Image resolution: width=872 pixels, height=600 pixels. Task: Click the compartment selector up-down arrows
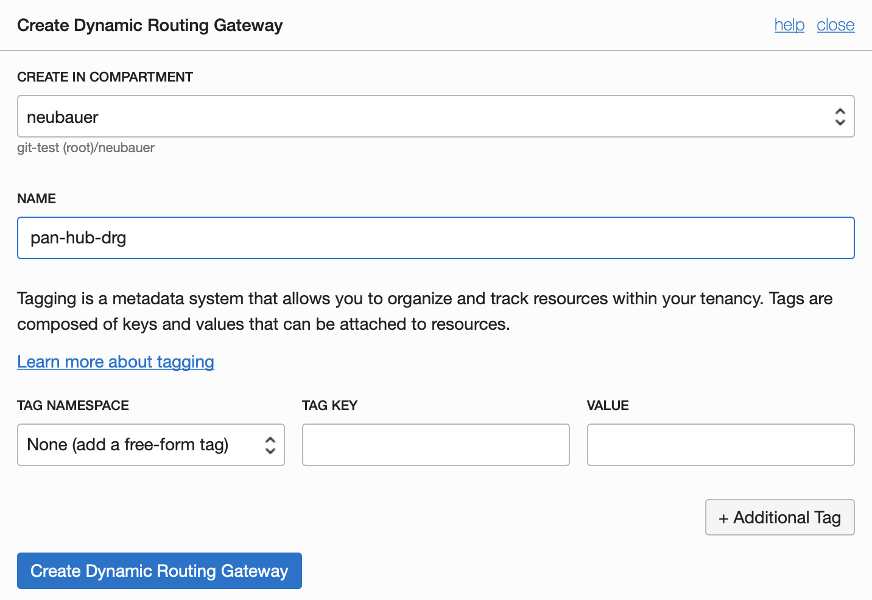pyautogui.click(x=840, y=116)
